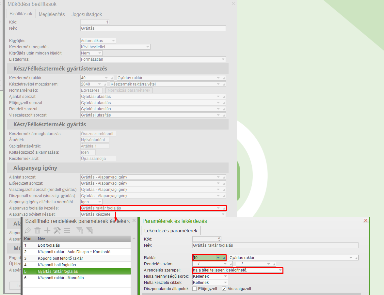384x295 pixels.
Task: Select the row Központi raktár - Manuális
Action: [77, 278]
